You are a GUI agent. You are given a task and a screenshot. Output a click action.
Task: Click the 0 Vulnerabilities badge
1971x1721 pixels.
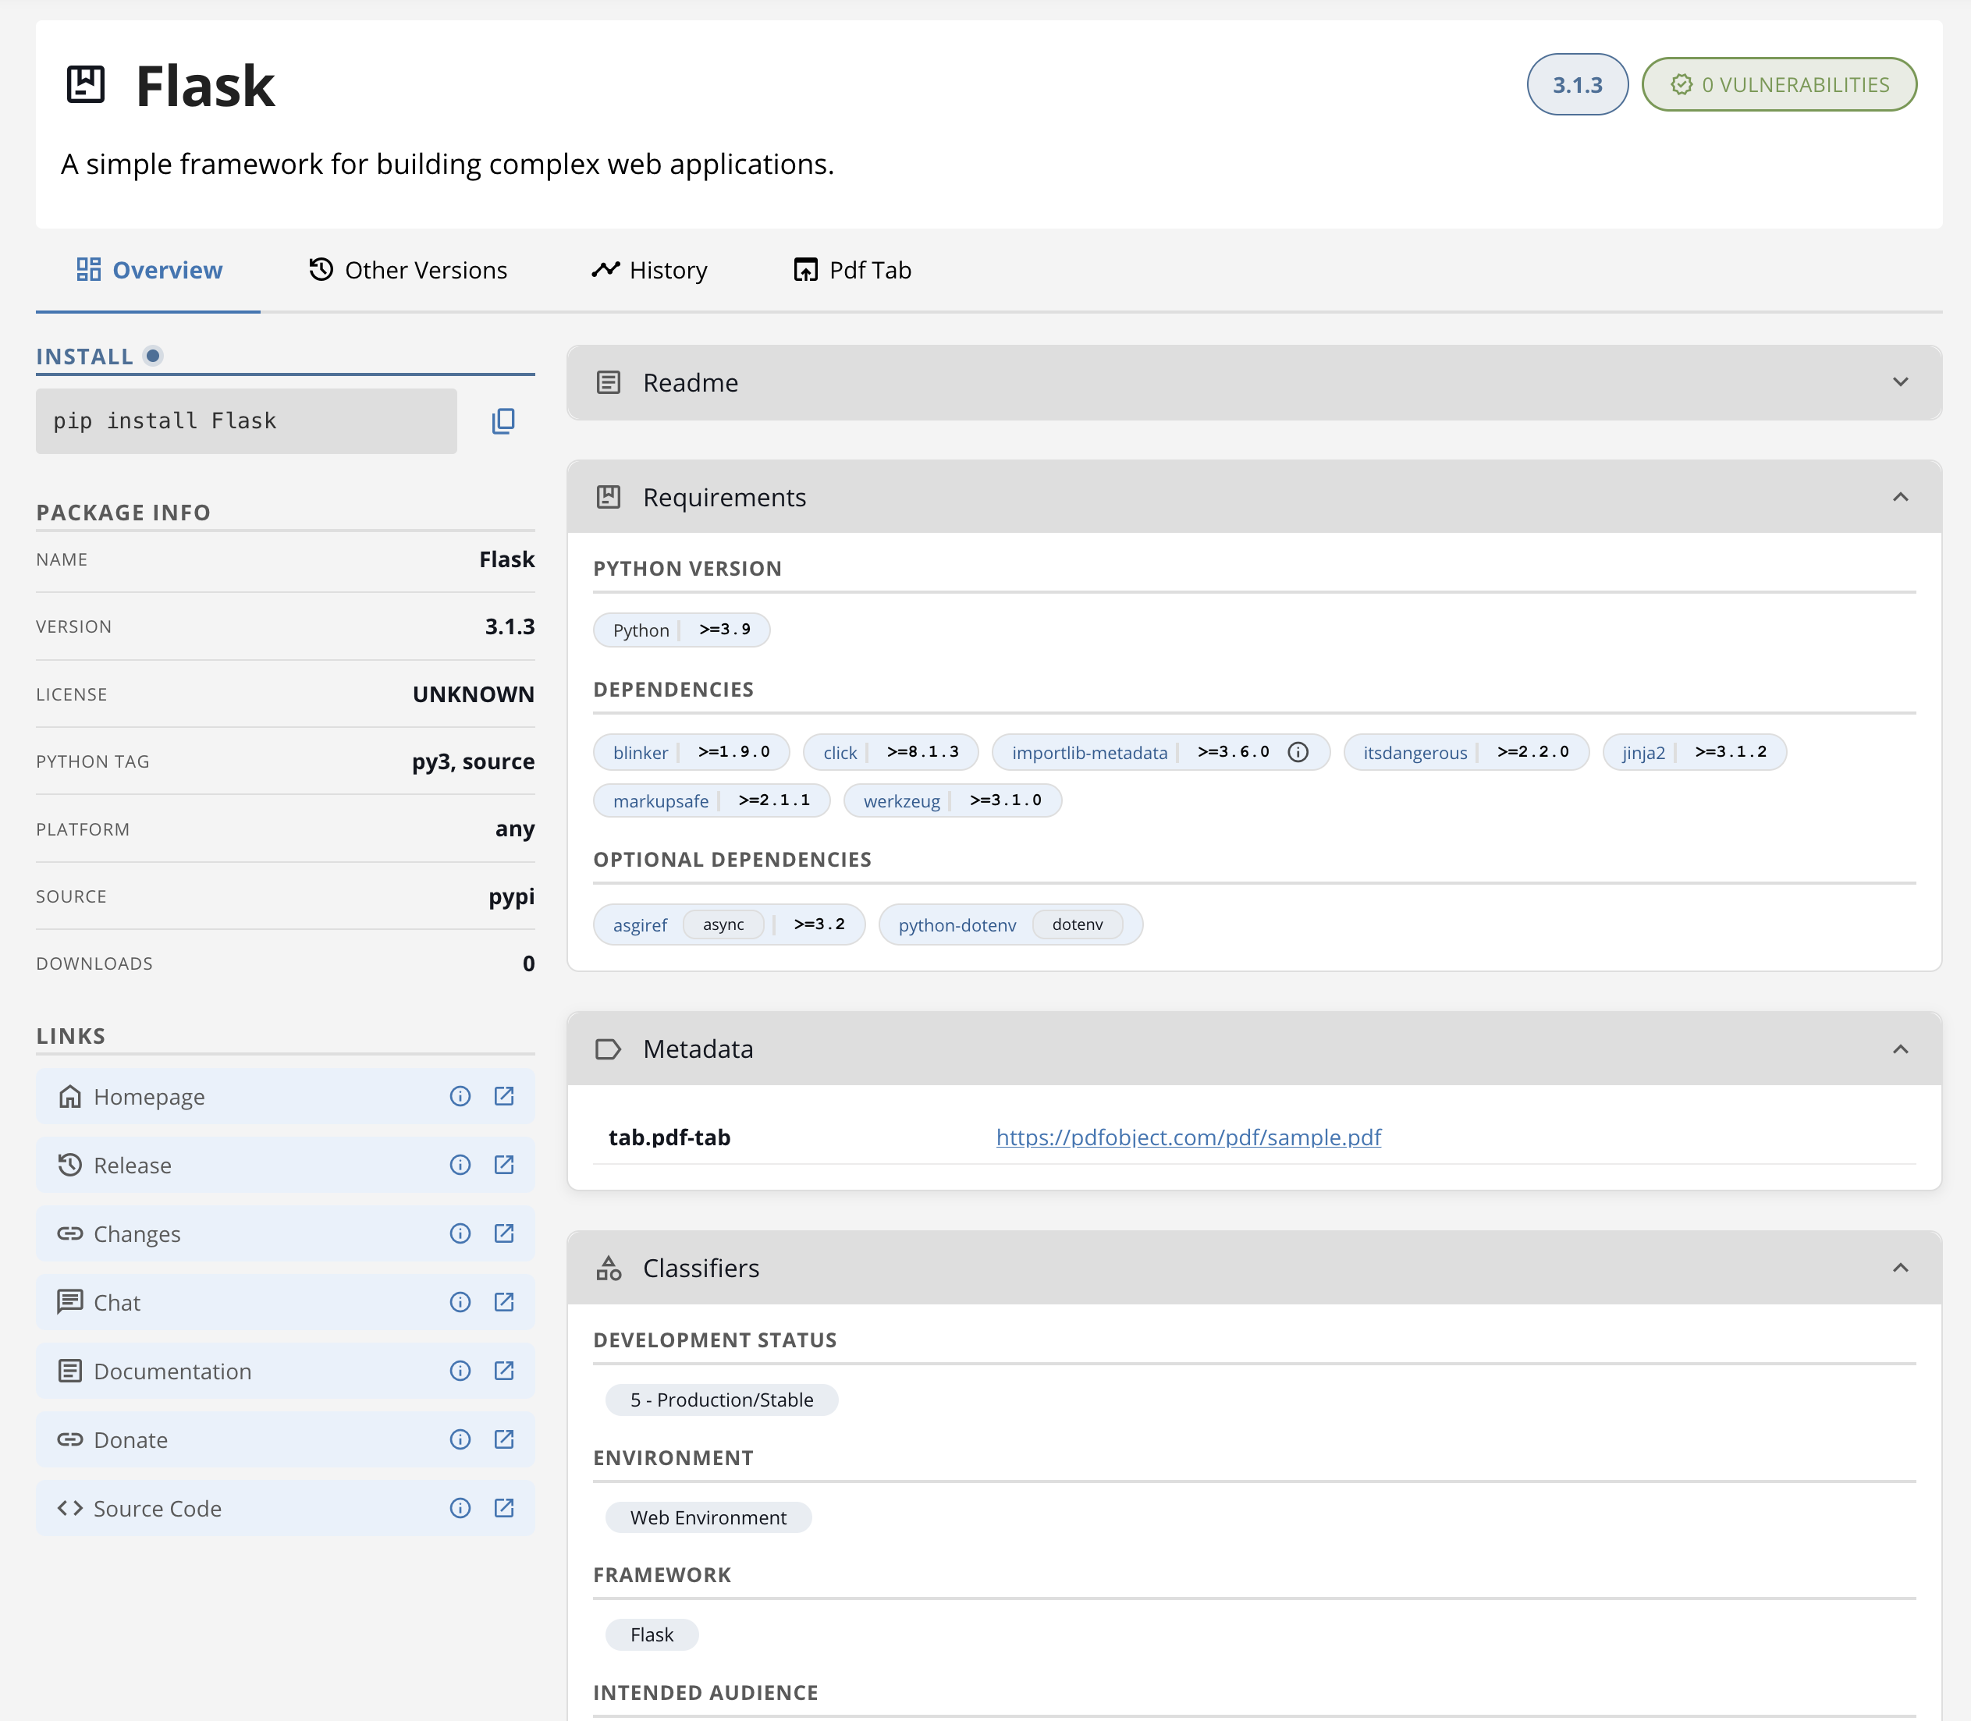(x=1779, y=84)
